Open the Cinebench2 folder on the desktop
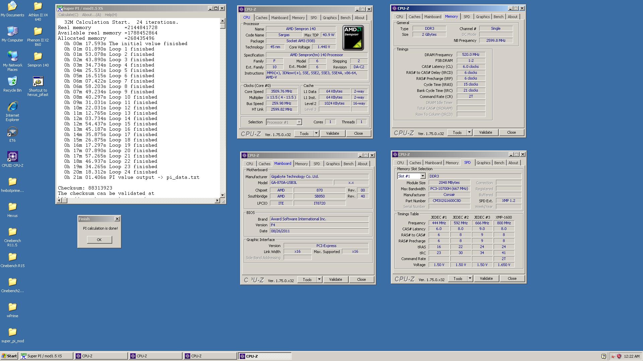This screenshot has width=643, height=361. [12, 285]
